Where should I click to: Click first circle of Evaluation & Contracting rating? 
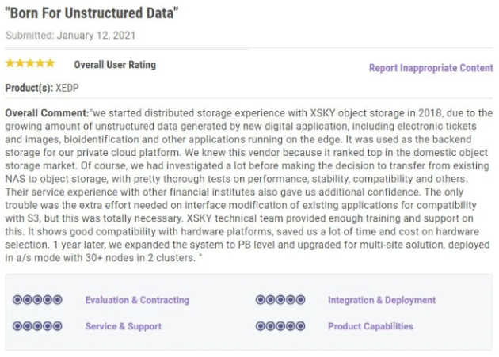(x=17, y=300)
